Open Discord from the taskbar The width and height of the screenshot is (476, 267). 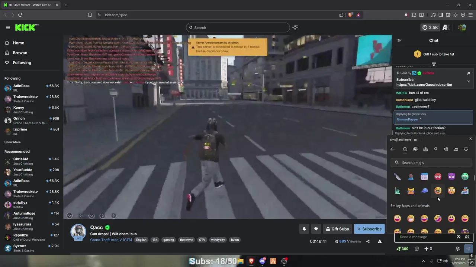[263, 261]
